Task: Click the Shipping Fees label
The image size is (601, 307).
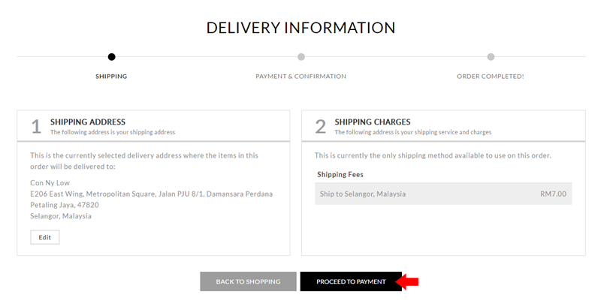Action: tap(340, 175)
